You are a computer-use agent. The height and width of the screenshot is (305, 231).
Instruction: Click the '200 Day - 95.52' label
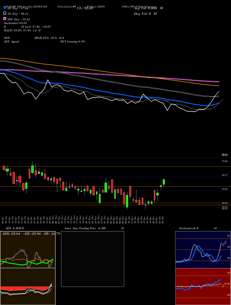point(18,19)
